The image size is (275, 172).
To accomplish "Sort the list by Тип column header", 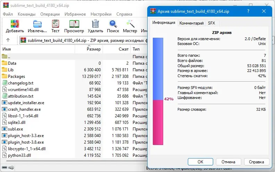I will (x=139, y=49).
